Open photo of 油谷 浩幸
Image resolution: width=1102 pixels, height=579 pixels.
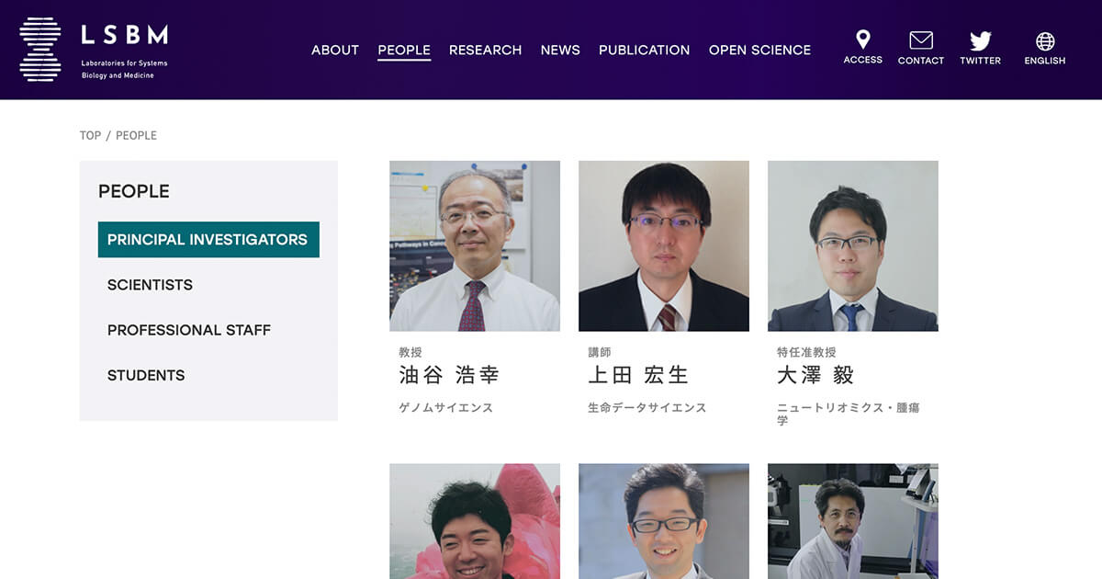coord(475,246)
